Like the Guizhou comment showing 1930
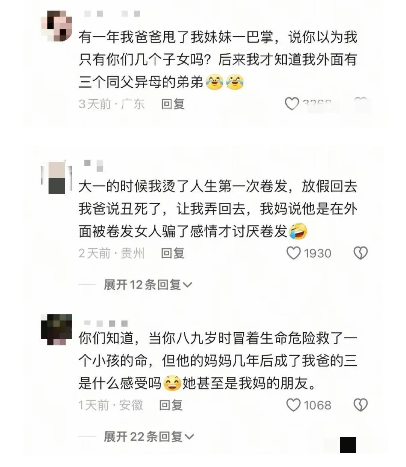The width and height of the screenshot is (406, 467). [x=293, y=253]
